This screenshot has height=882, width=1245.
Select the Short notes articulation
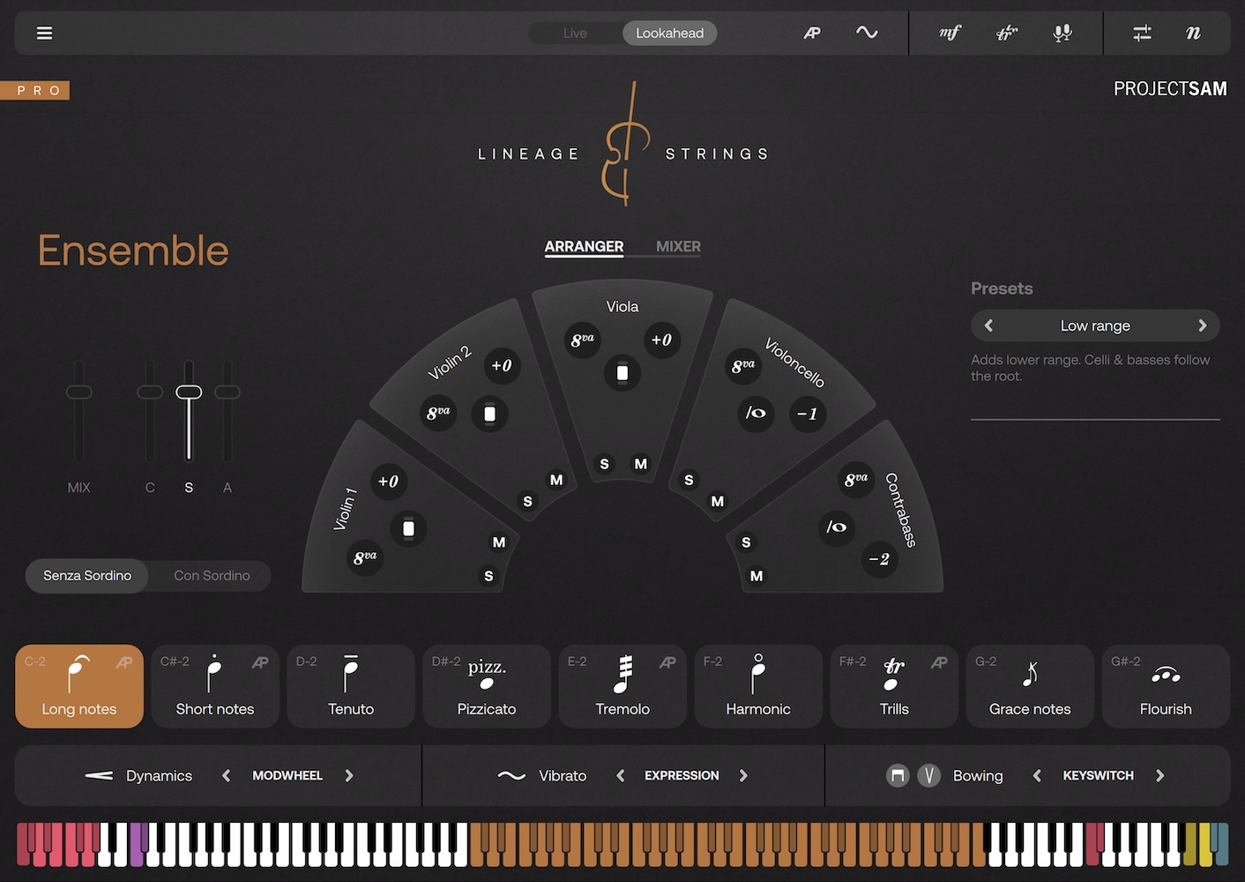(215, 686)
